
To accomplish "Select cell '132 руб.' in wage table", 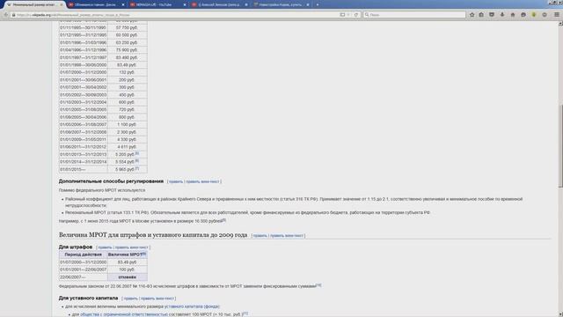I will coord(127,72).
